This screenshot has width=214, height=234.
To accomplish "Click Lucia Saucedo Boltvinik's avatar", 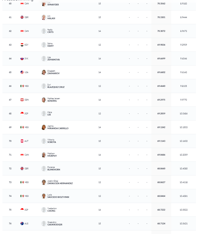I will click(44, 196).
